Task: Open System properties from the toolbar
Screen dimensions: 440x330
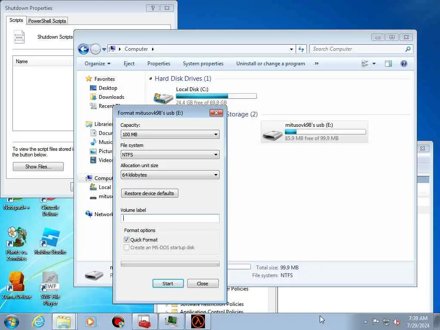Action: coord(203,64)
